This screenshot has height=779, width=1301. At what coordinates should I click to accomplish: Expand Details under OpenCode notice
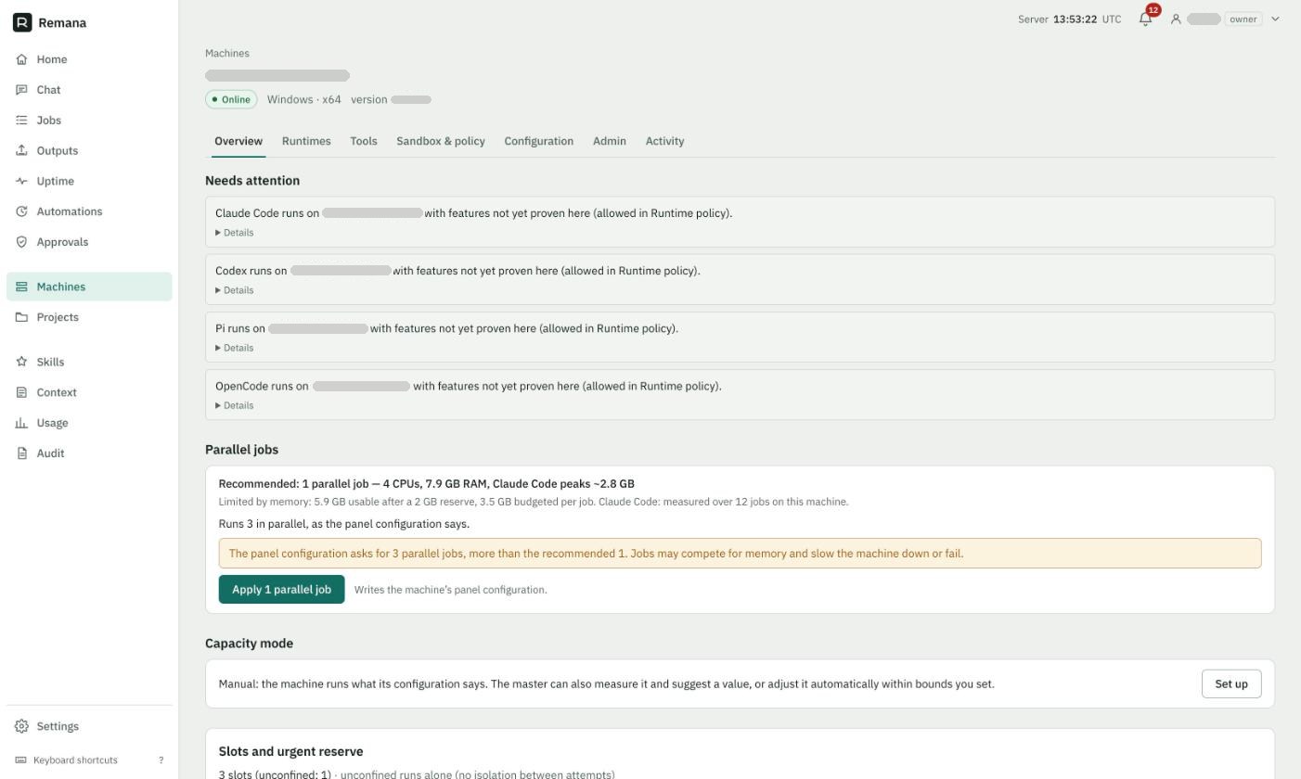(235, 405)
